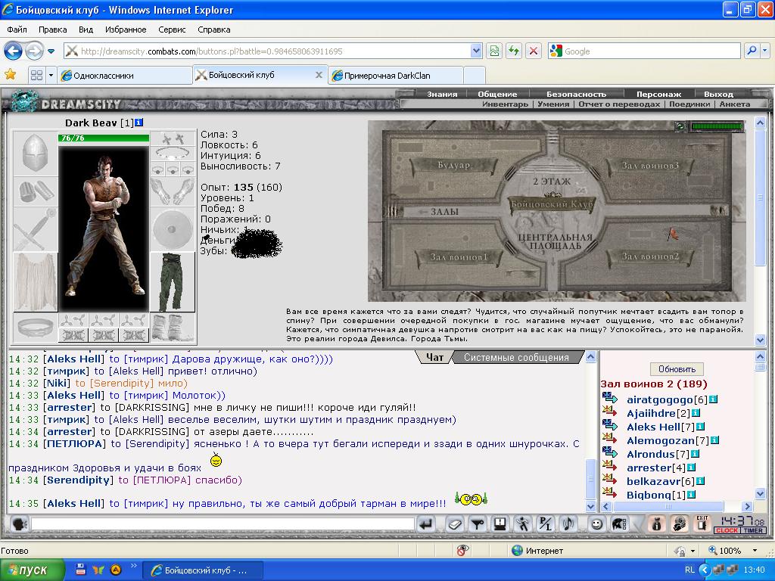
Task: Click the P/L translit icon
Action: click(x=546, y=524)
